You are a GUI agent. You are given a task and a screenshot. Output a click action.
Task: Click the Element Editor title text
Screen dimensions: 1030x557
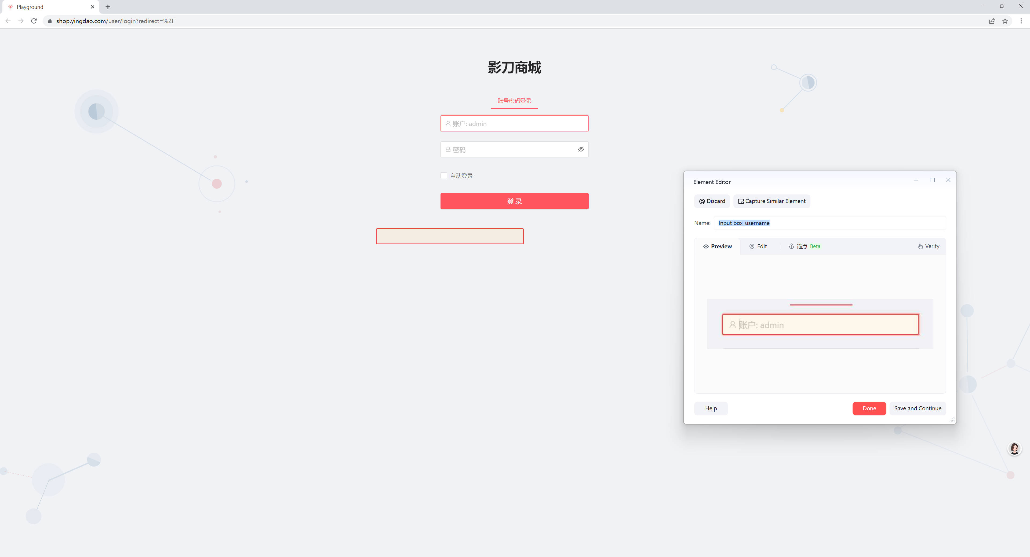tap(712, 182)
